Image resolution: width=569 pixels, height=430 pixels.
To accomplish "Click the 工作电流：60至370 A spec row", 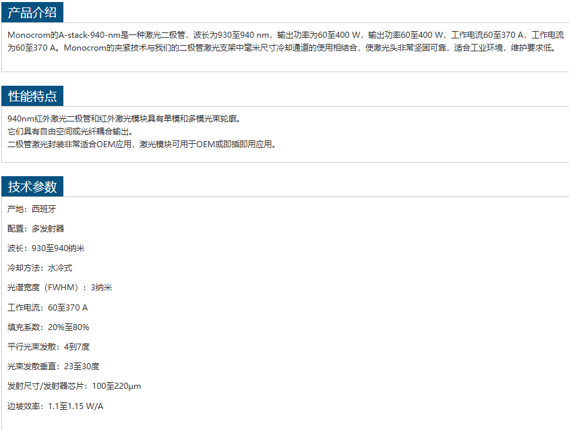I will [x=48, y=308].
